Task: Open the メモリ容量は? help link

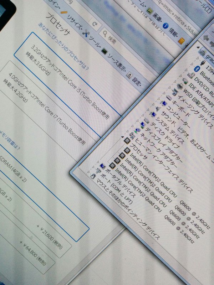Action: click(x=10, y=140)
